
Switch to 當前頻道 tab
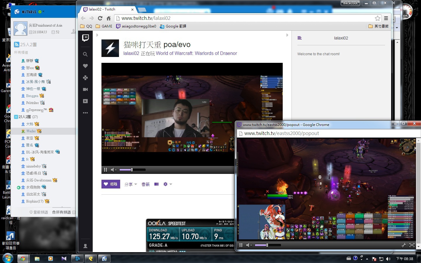[39, 212]
